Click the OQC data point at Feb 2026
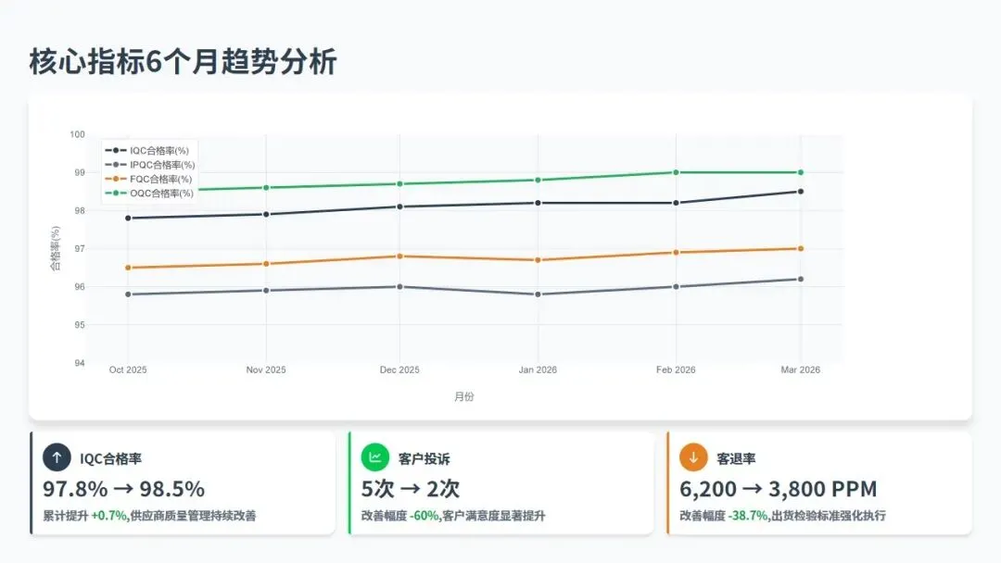The height and width of the screenshot is (563, 1001). (x=676, y=172)
